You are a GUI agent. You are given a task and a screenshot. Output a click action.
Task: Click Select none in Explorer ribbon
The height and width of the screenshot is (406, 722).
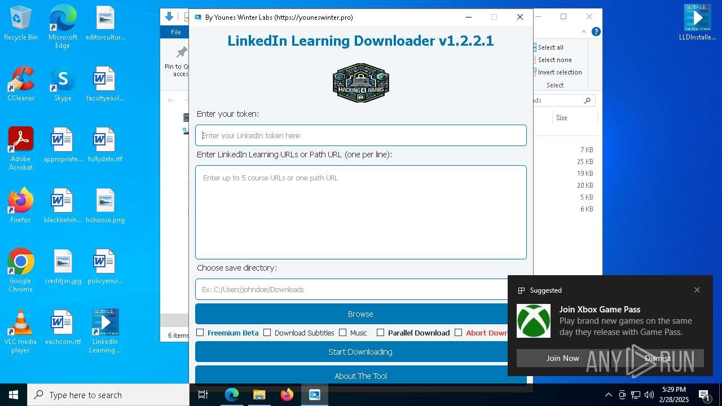click(554, 60)
